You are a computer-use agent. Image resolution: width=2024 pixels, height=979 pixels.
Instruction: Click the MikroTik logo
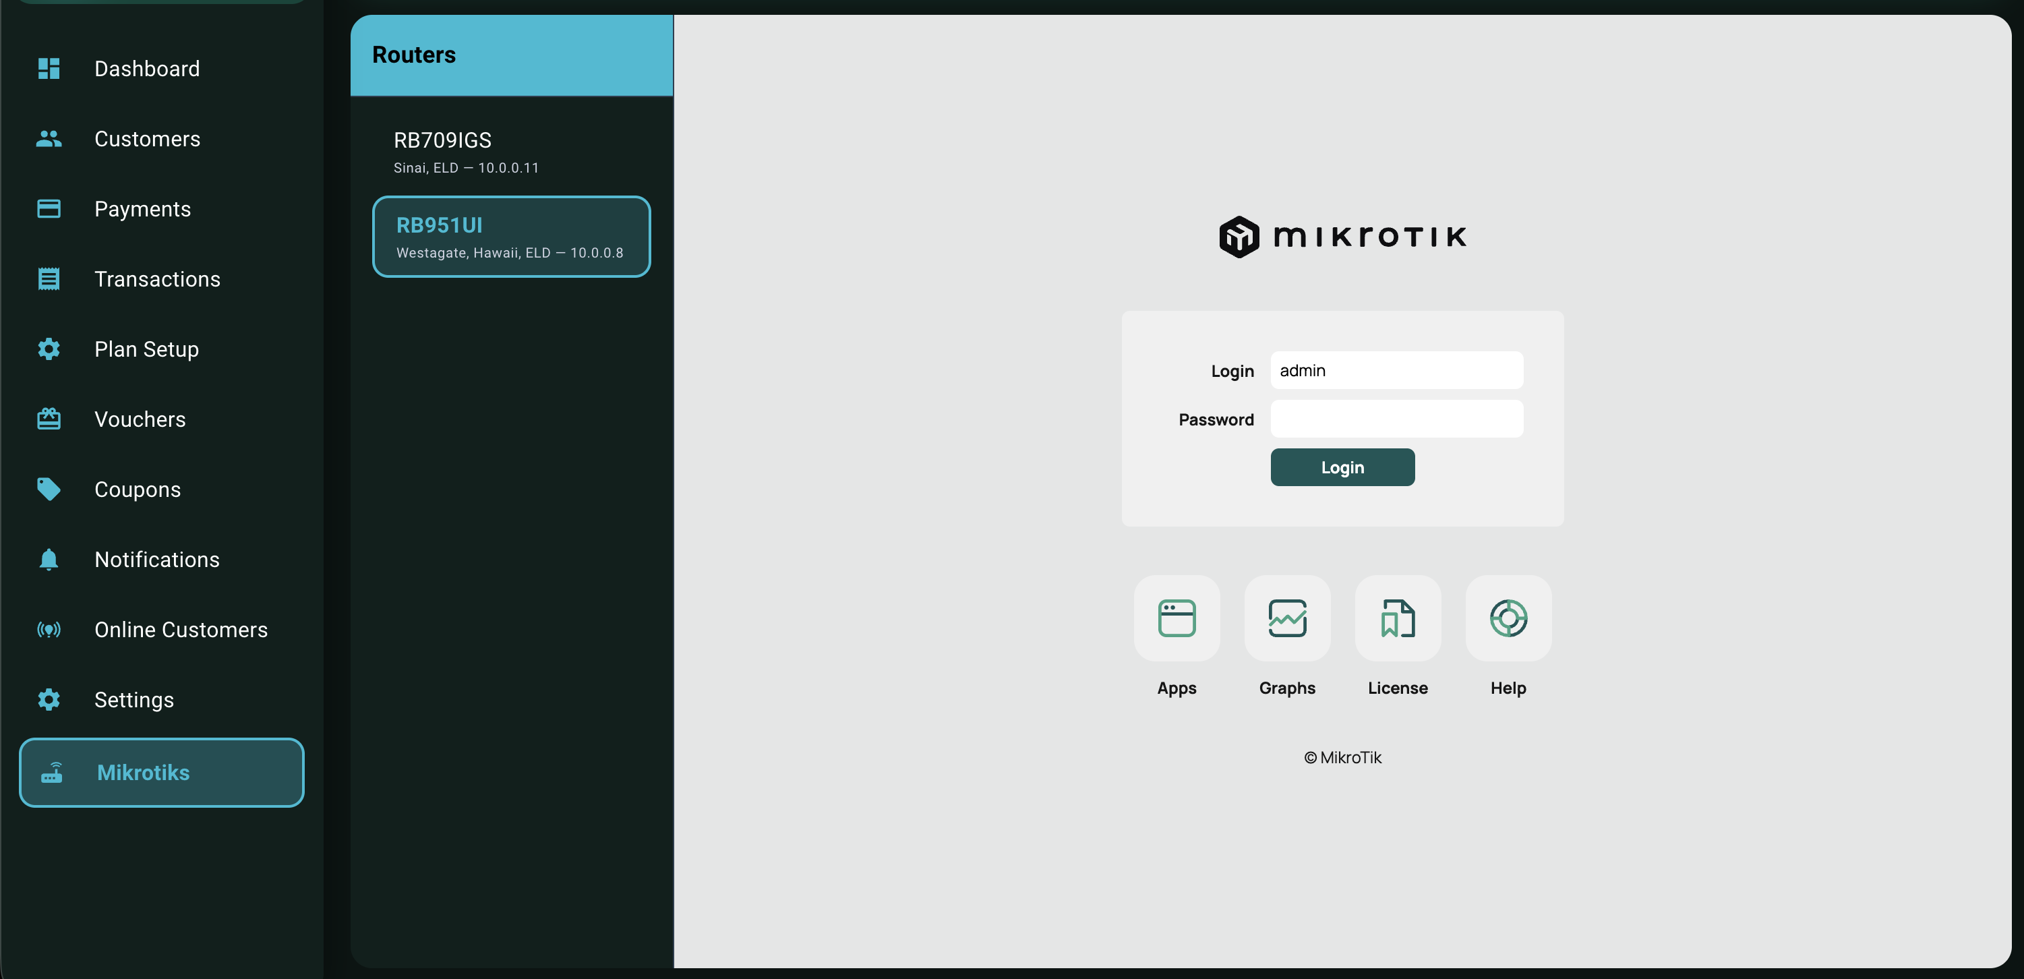1342,237
